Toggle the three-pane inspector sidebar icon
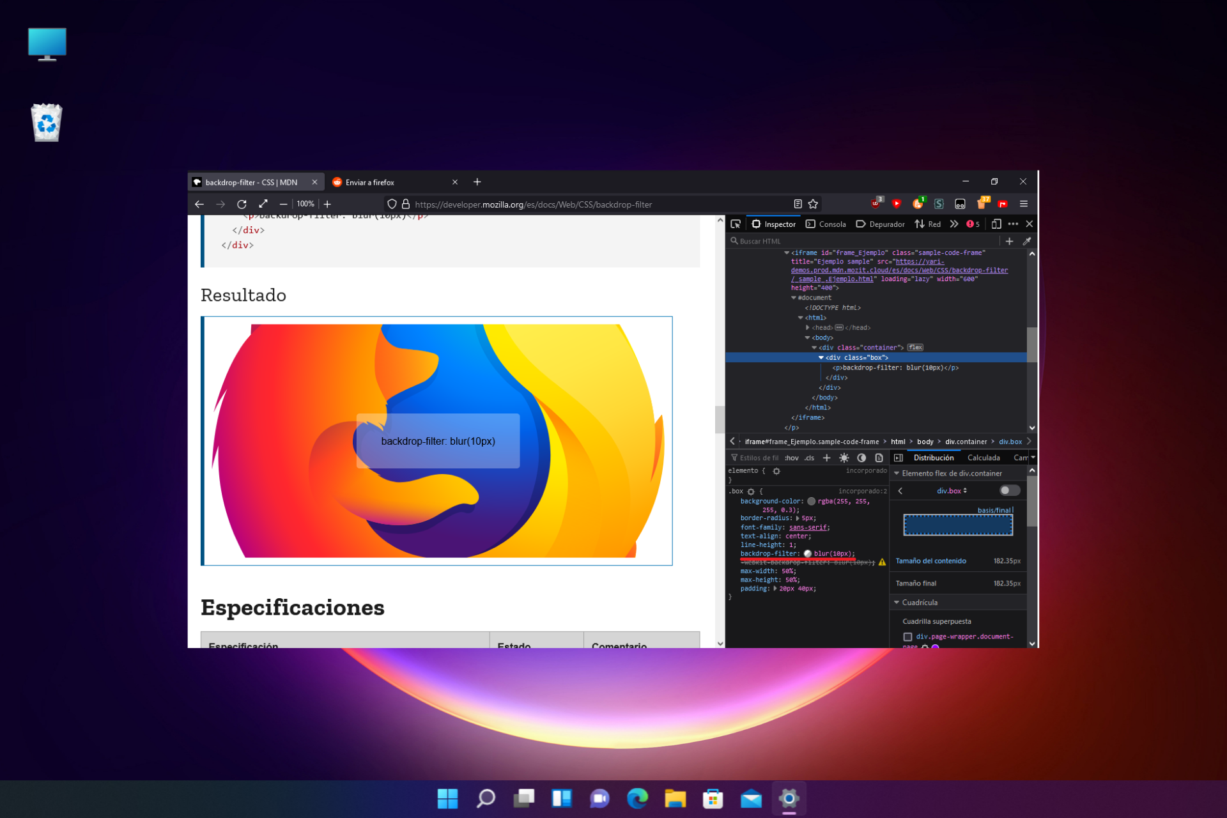This screenshot has height=818, width=1227. [x=898, y=458]
